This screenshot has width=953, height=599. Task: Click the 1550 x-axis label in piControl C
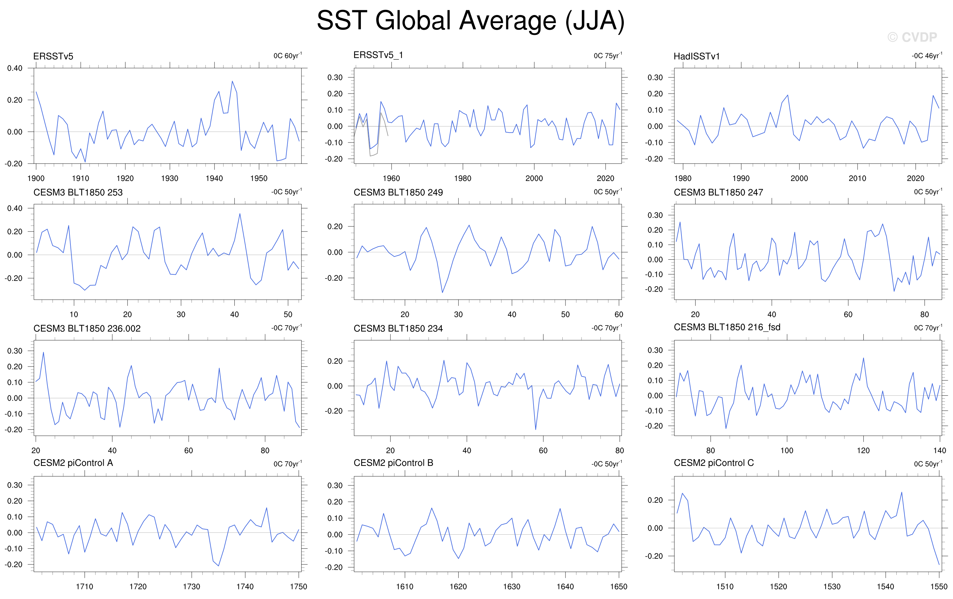(938, 587)
